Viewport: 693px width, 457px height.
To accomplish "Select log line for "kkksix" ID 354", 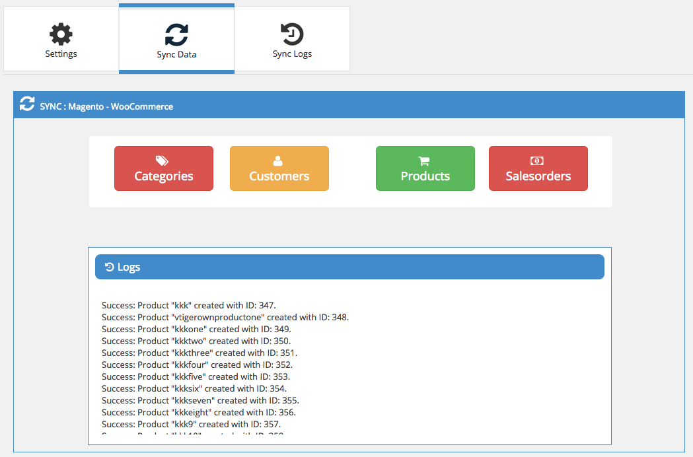I will click(194, 389).
